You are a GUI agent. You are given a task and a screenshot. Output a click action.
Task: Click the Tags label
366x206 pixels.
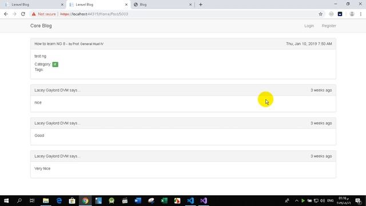[39, 70]
